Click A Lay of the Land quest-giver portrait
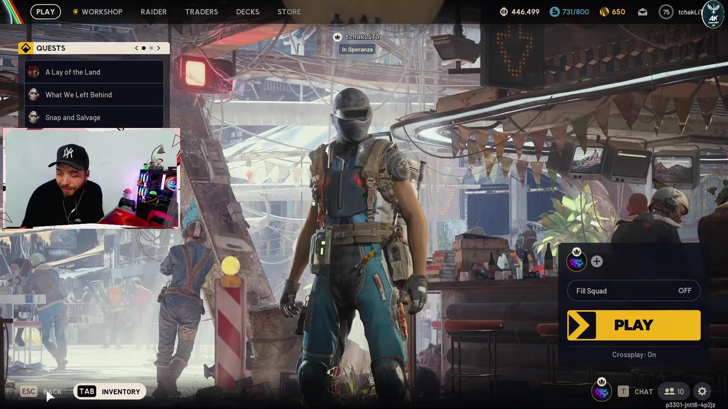The width and height of the screenshot is (728, 409). click(34, 72)
